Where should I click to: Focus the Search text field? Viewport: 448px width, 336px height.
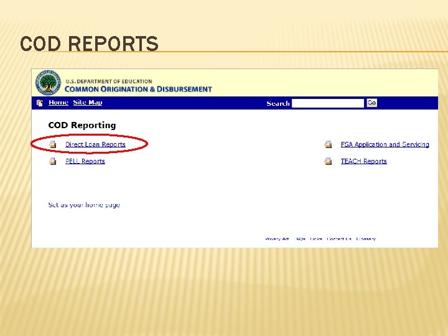(328, 103)
